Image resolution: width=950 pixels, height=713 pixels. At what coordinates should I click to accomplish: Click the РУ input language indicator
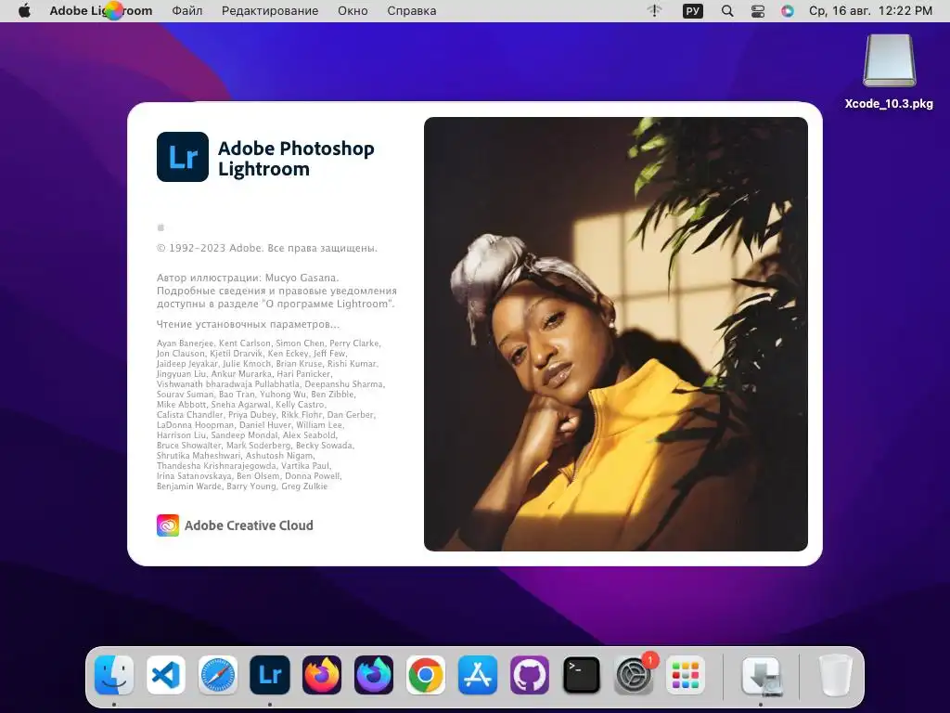pos(692,11)
